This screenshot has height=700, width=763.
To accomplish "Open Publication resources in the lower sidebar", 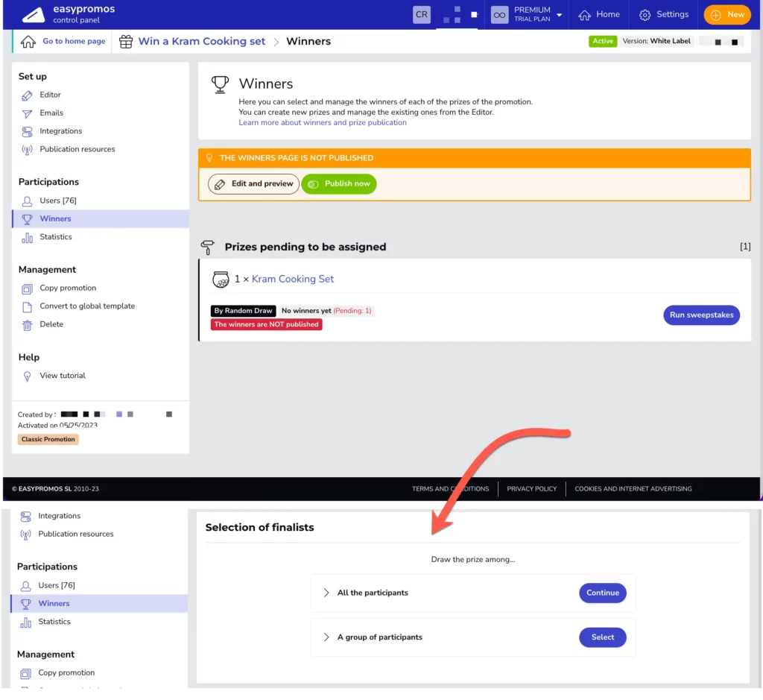I will [76, 534].
